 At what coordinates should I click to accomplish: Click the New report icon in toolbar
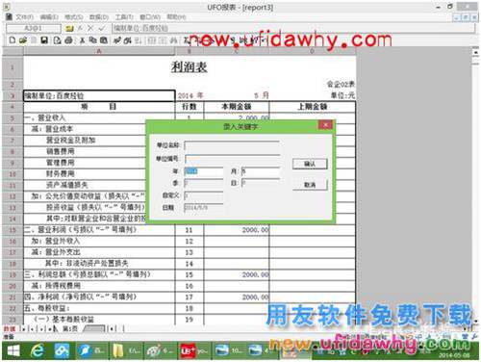(13, 40)
